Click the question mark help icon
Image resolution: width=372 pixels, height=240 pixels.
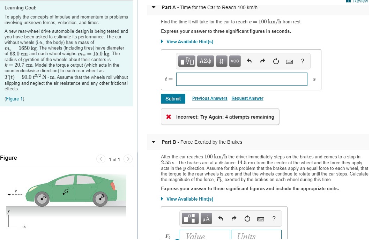pos(302,61)
